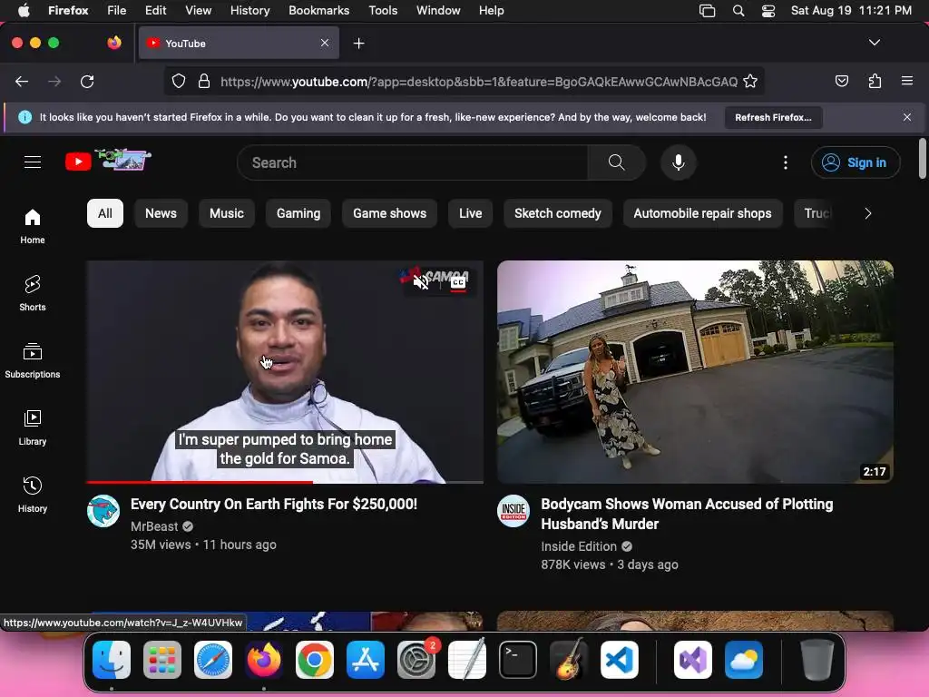Click the YouTube logo
This screenshot has width=929, height=697.
(x=108, y=161)
